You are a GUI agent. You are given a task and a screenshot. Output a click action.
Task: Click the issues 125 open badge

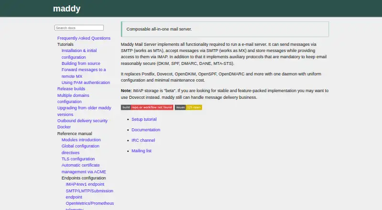(x=188, y=107)
